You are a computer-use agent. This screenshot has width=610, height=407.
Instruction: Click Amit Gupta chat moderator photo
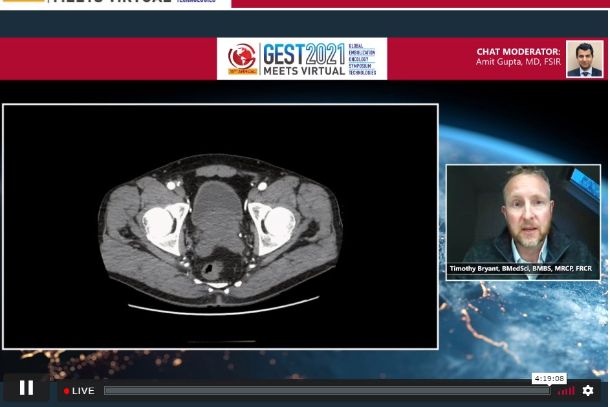pos(584,59)
